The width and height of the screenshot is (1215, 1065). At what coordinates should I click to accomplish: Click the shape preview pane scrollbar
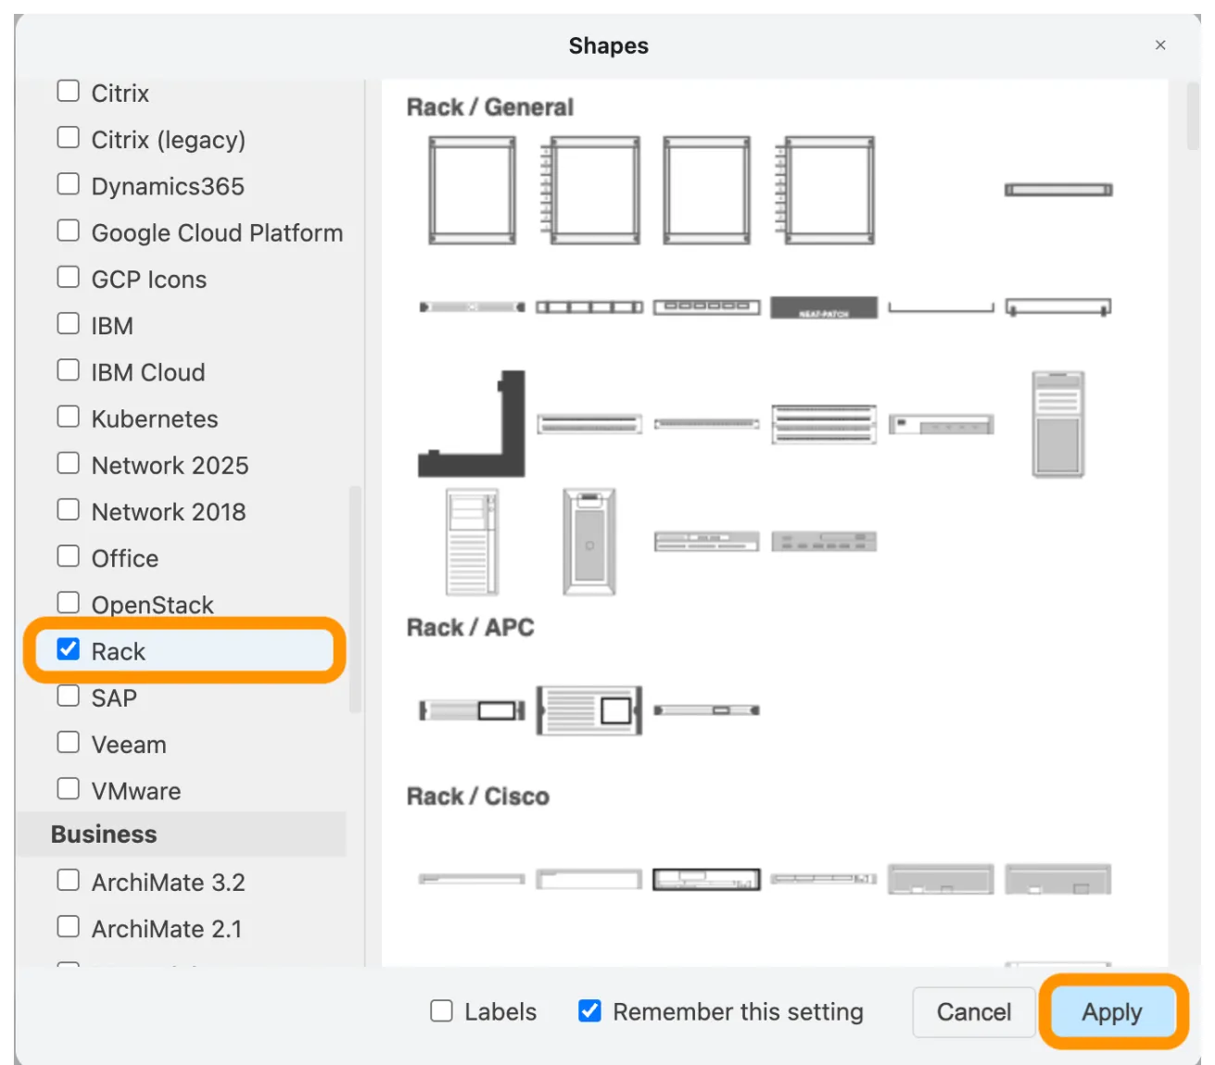(x=1193, y=116)
